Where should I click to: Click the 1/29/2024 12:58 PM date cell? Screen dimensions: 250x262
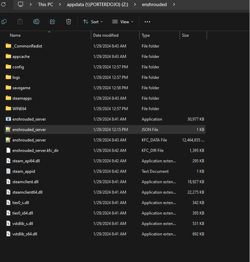pyautogui.click(x=111, y=88)
